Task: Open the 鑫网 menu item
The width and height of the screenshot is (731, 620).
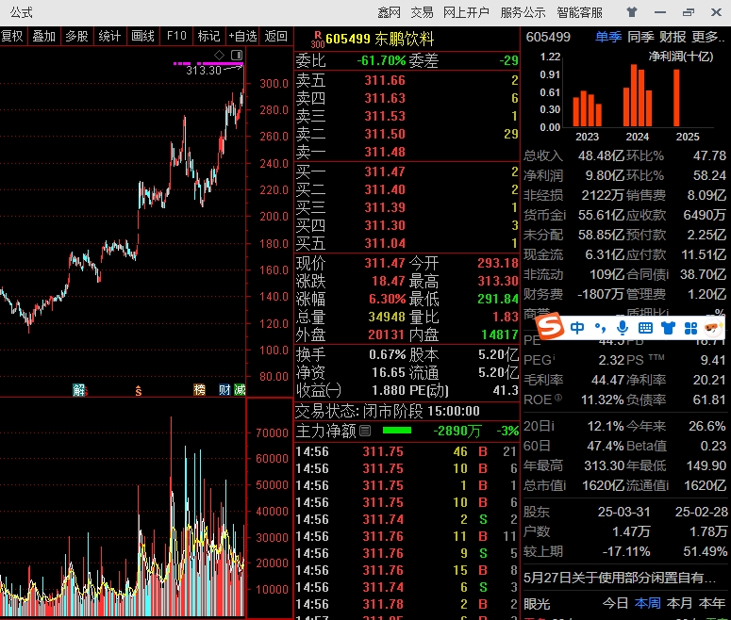Action: (x=390, y=12)
